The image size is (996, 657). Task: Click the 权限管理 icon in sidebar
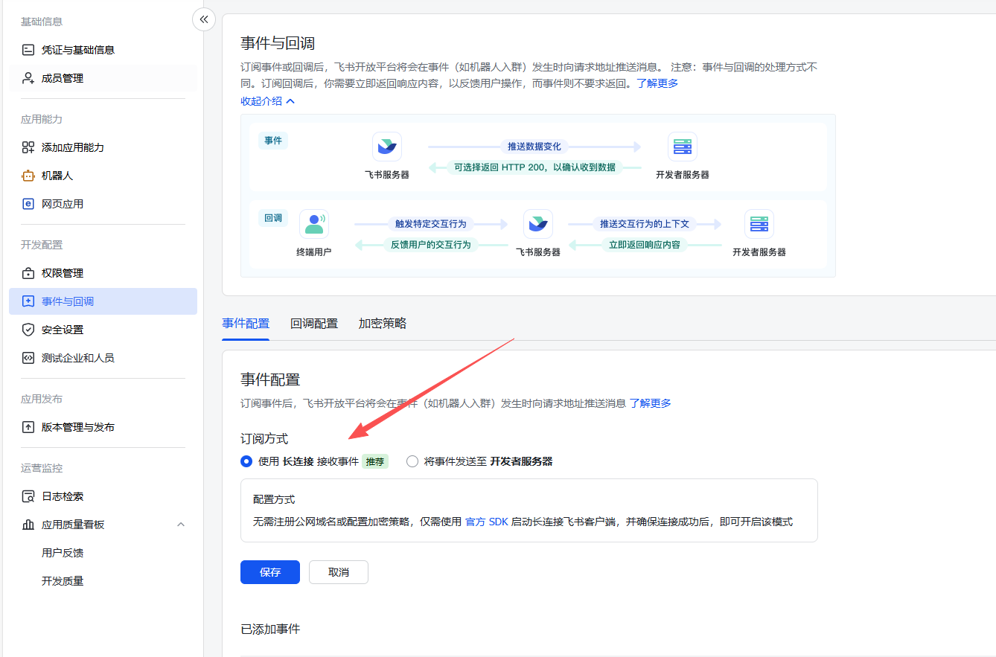click(x=28, y=273)
